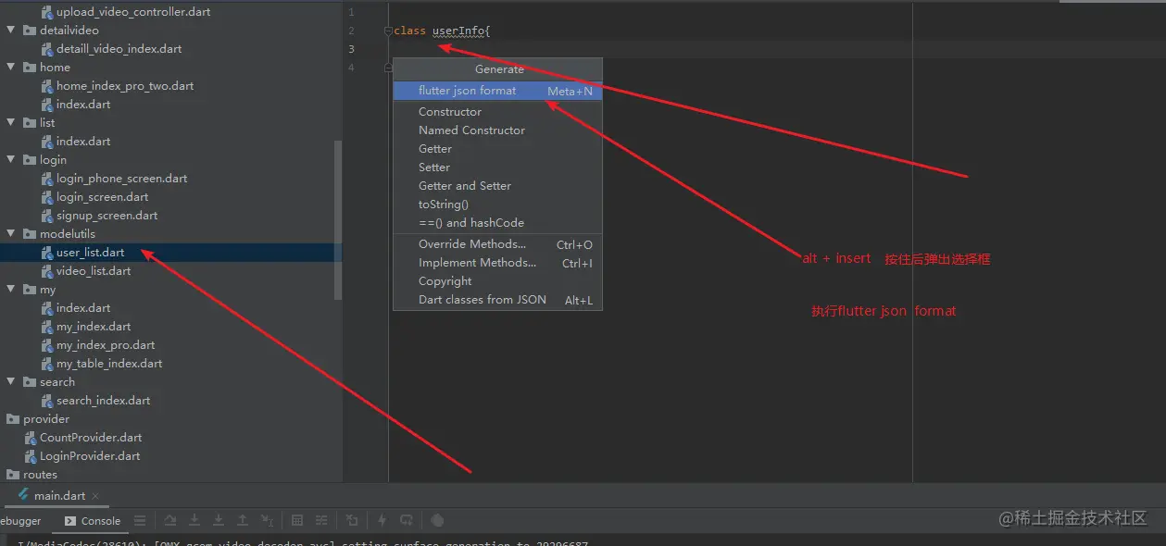Click the Run to Cursor icon

tap(267, 521)
